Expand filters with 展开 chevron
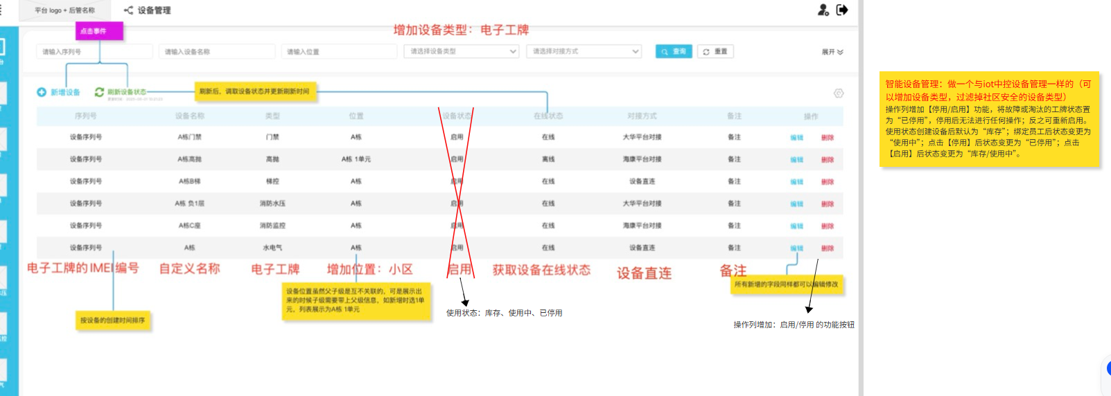The height and width of the screenshot is (396, 1111). pyautogui.click(x=832, y=52)
